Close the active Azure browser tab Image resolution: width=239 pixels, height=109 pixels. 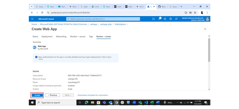(154, 7)
